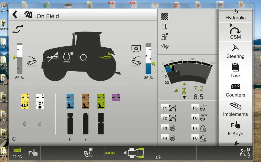Select the white valve 8 control tile
Image resolution: width=261 pixels, height=162 pixels.
[40, 105]
